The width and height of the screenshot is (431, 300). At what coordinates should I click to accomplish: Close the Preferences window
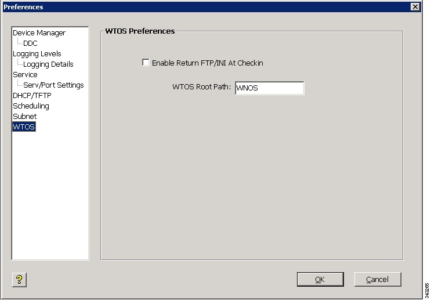coord(415,6)
